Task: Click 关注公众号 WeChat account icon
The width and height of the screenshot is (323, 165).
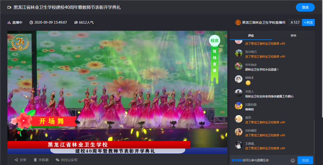Action: point(58,160)
